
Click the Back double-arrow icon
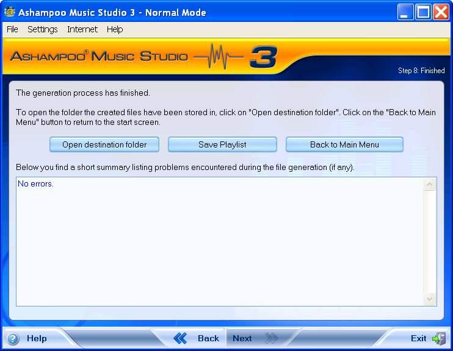[x=180, y=338]
